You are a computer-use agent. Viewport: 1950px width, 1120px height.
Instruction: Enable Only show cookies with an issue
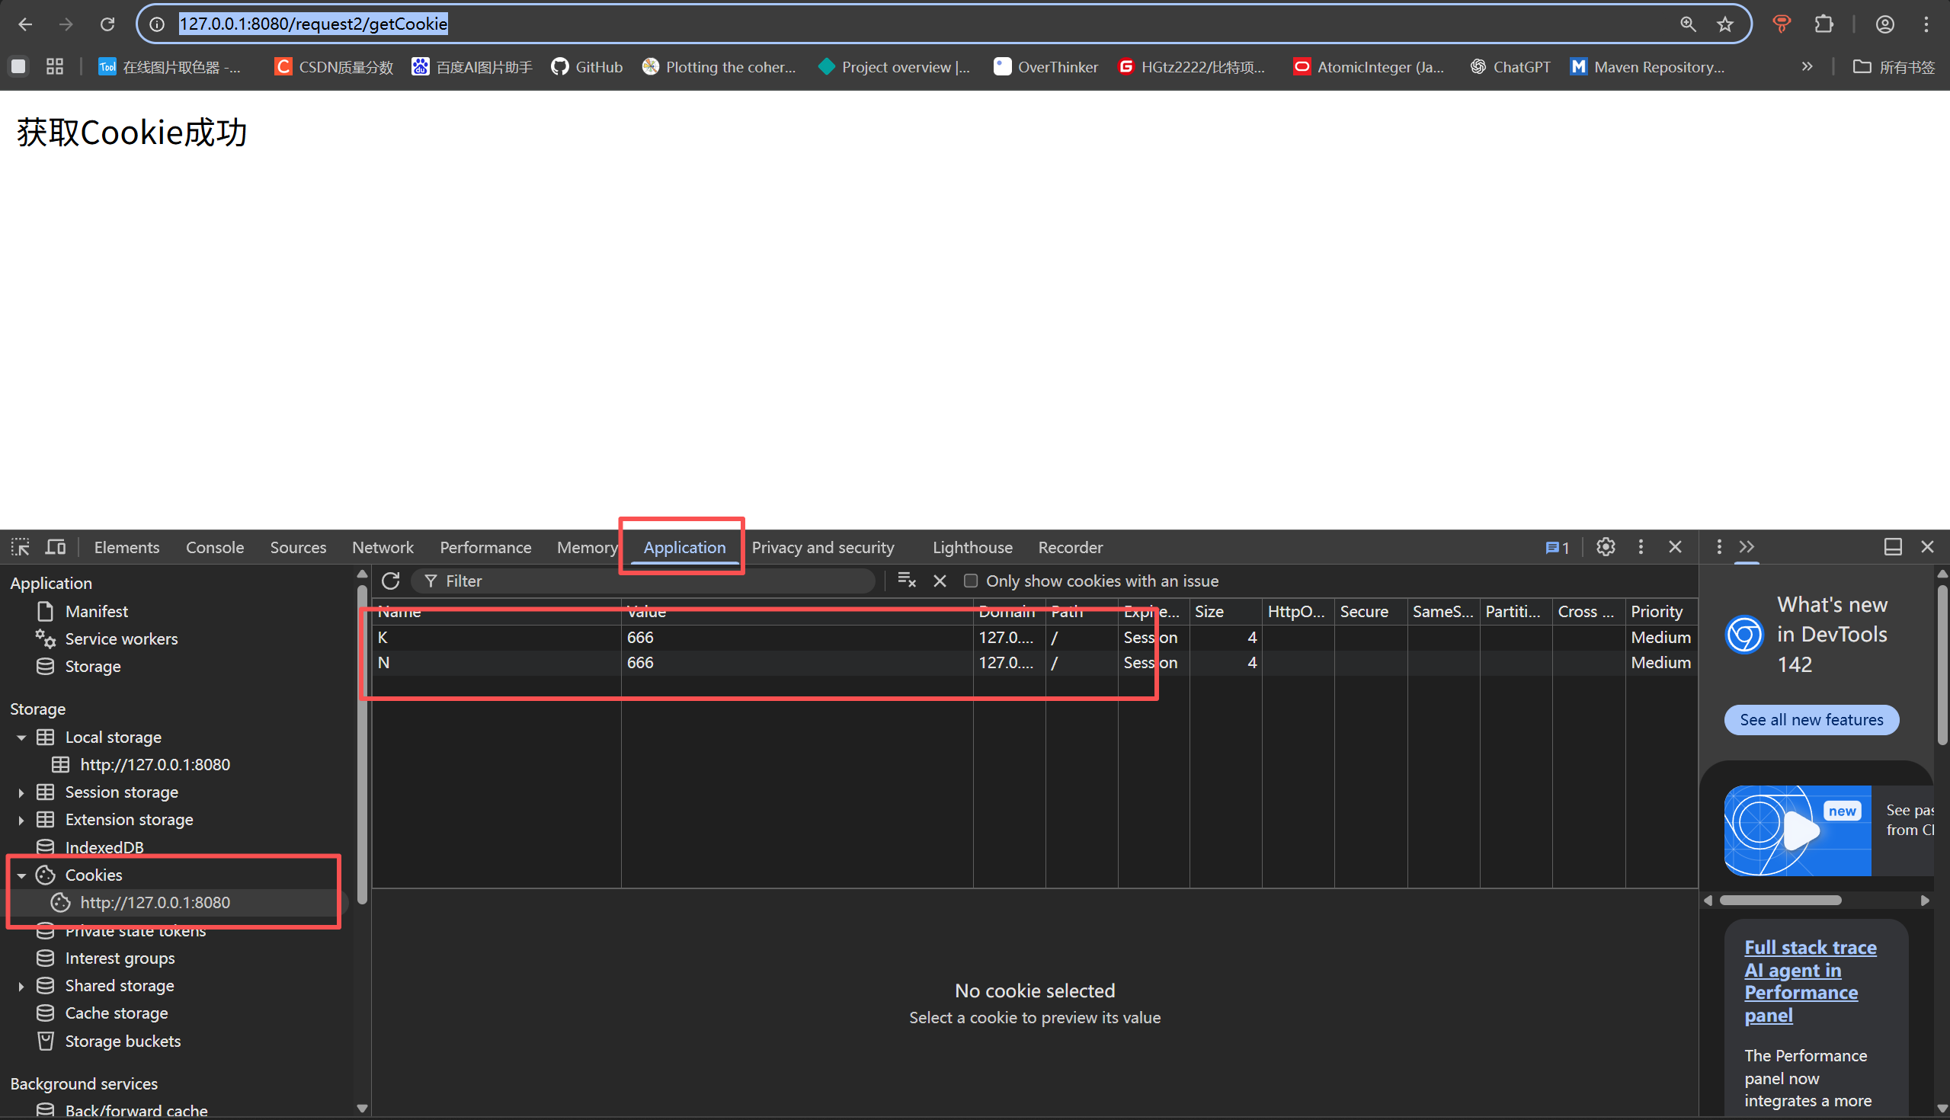(x=971, y=581)
